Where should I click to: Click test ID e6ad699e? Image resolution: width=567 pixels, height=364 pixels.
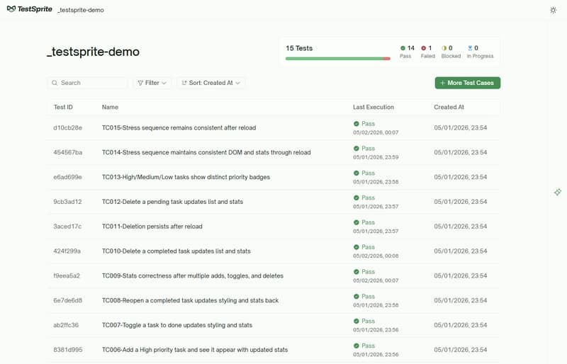click(x=67, y=177)
